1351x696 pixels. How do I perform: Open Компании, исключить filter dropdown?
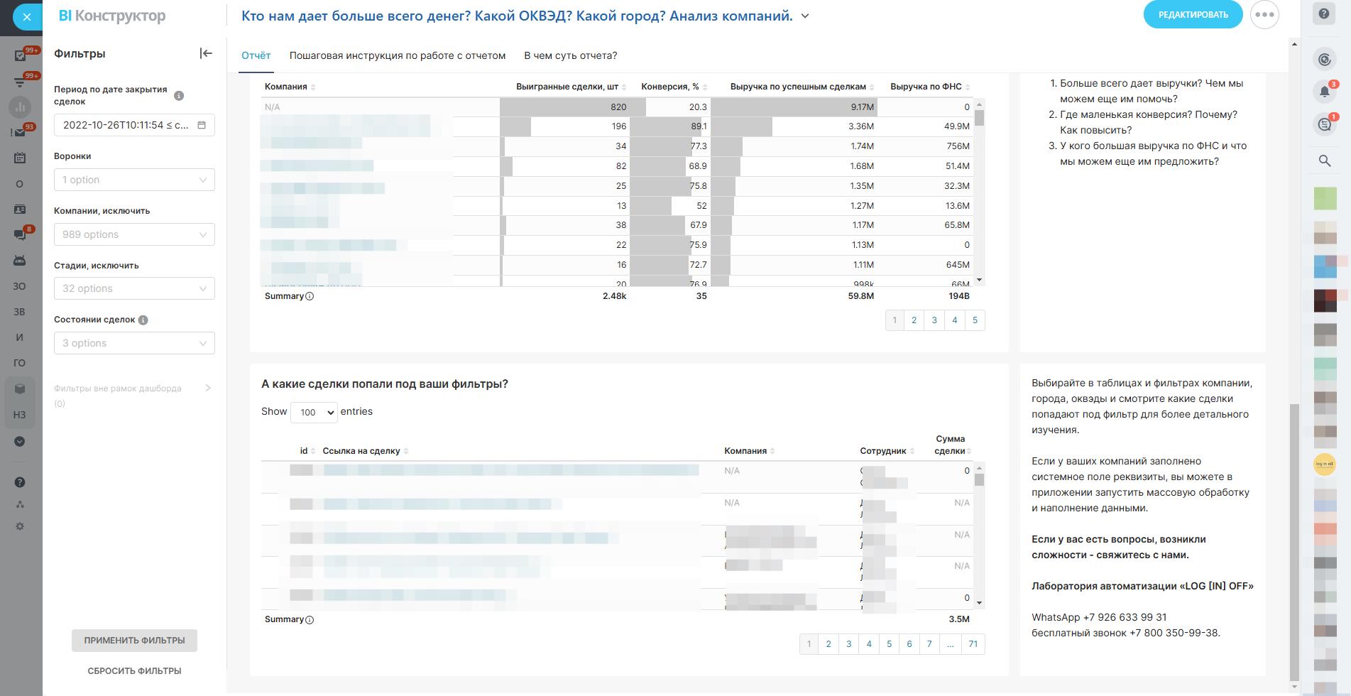click(134, 234)
